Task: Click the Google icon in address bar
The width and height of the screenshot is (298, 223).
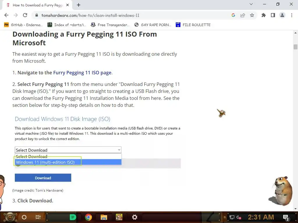Action: (233, 15)
